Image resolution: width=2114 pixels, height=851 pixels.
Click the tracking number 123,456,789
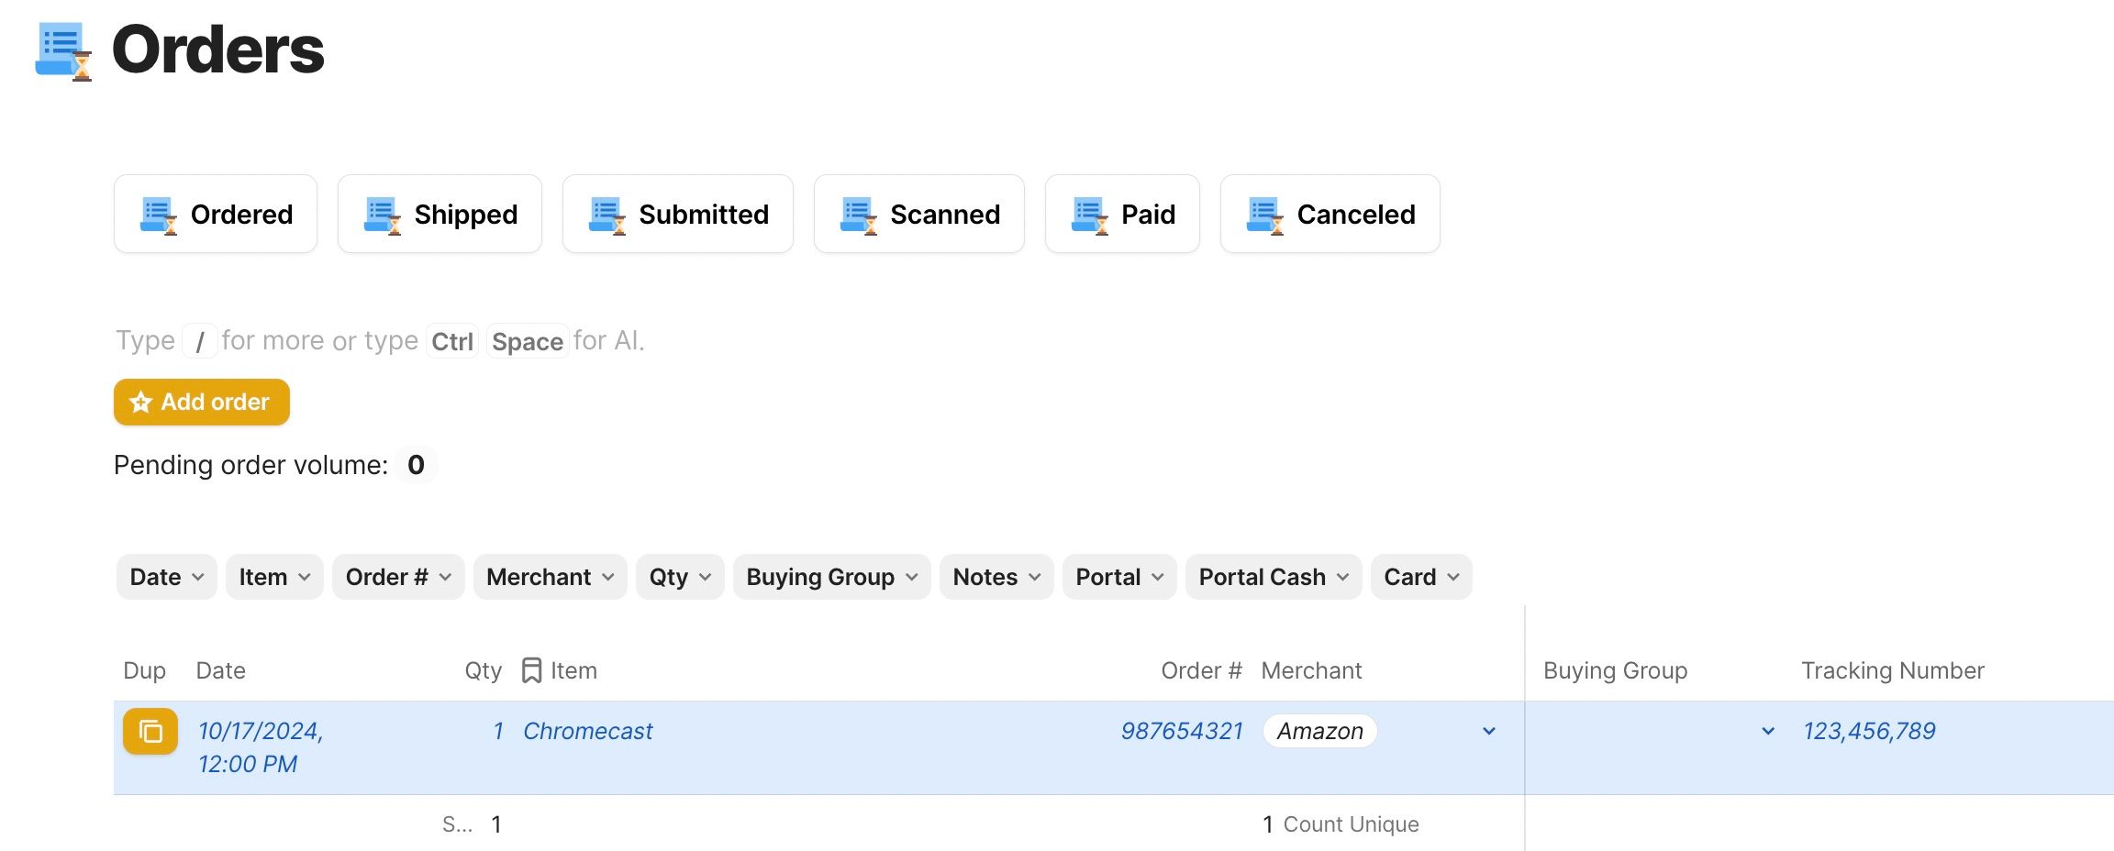click(1869, 731)
